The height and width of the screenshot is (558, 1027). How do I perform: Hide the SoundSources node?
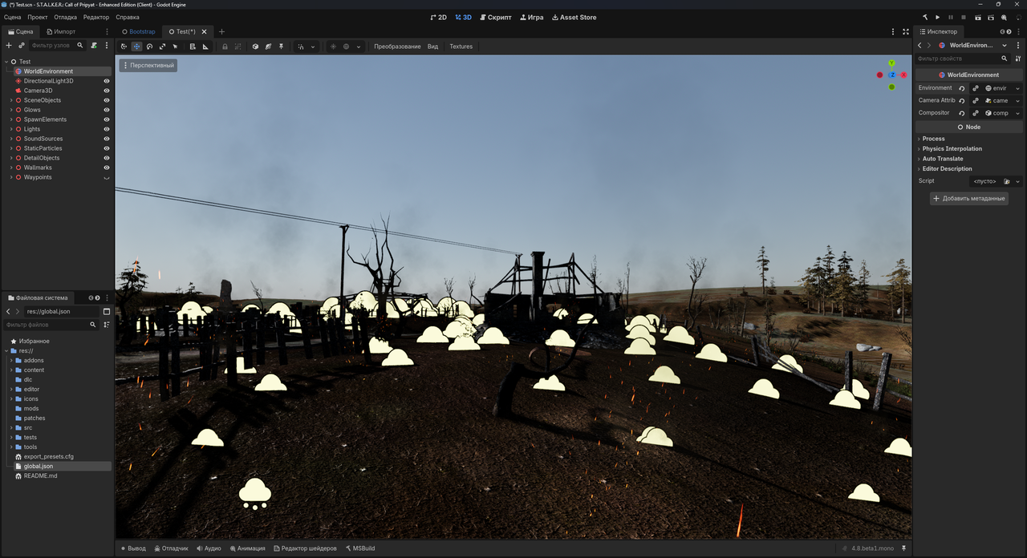tap(107, 139)
